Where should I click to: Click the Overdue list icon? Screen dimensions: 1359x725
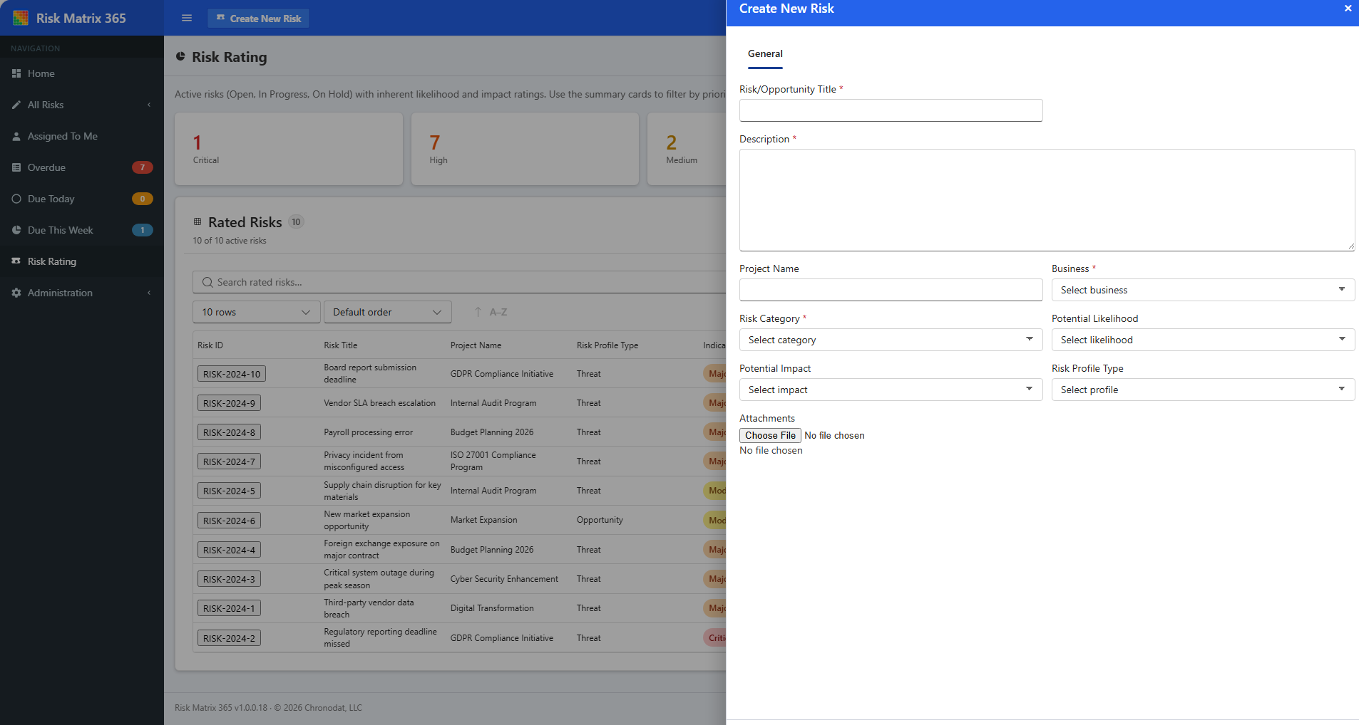[16, 167]
